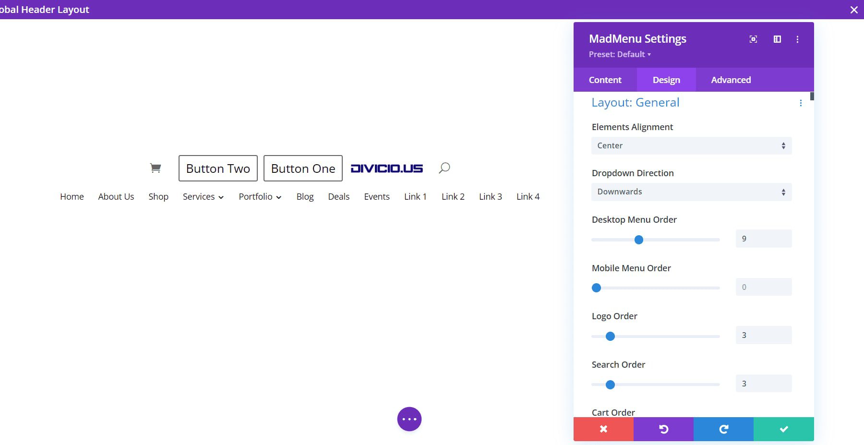The image size is (864, 445).
Task: Switch to the Content tab
Action: click(x=605, y=80)
